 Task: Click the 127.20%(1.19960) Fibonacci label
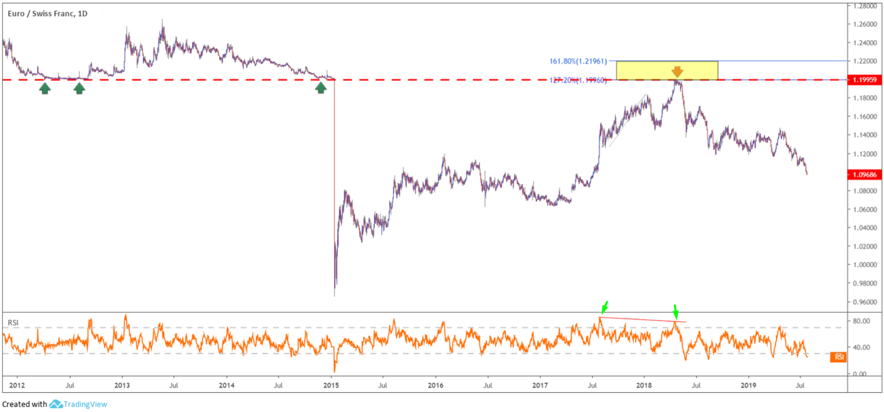point(578,80)
